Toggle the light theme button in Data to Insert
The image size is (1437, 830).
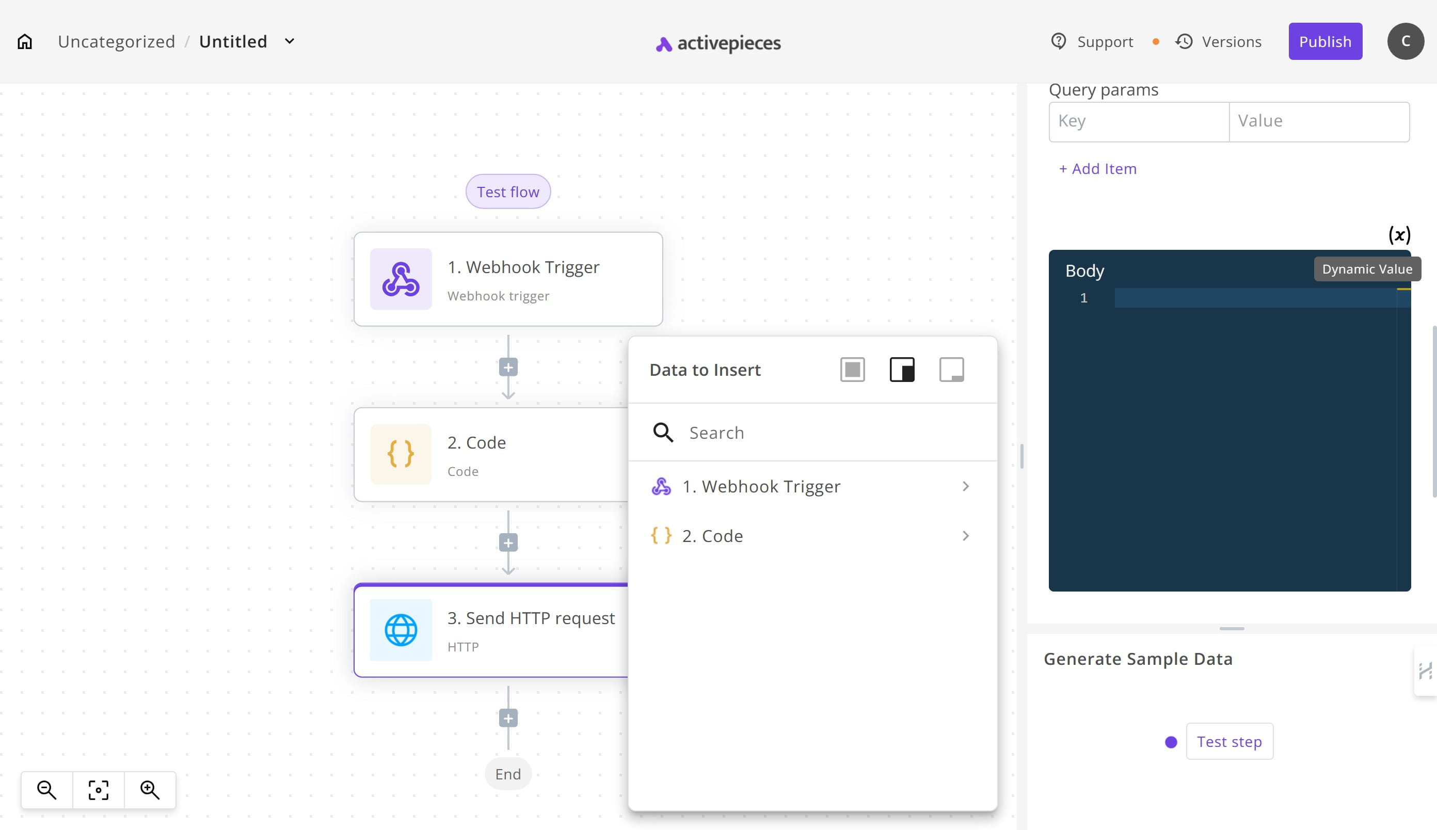tap(951, 370)
